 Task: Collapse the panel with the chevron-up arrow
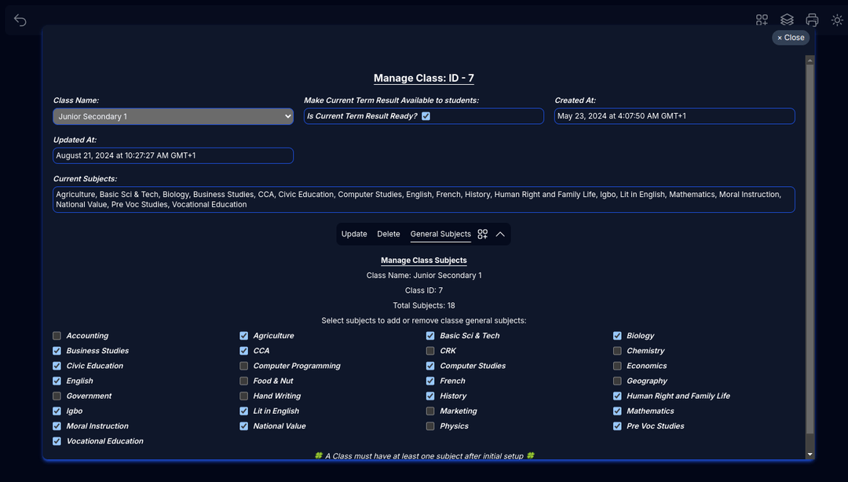tap(500, 234)
